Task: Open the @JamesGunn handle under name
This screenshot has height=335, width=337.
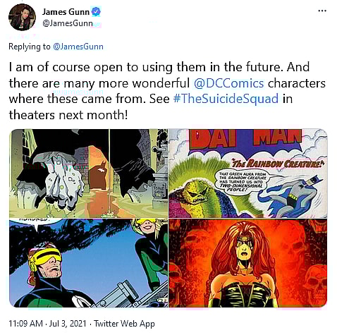Action: pos(68,23)
